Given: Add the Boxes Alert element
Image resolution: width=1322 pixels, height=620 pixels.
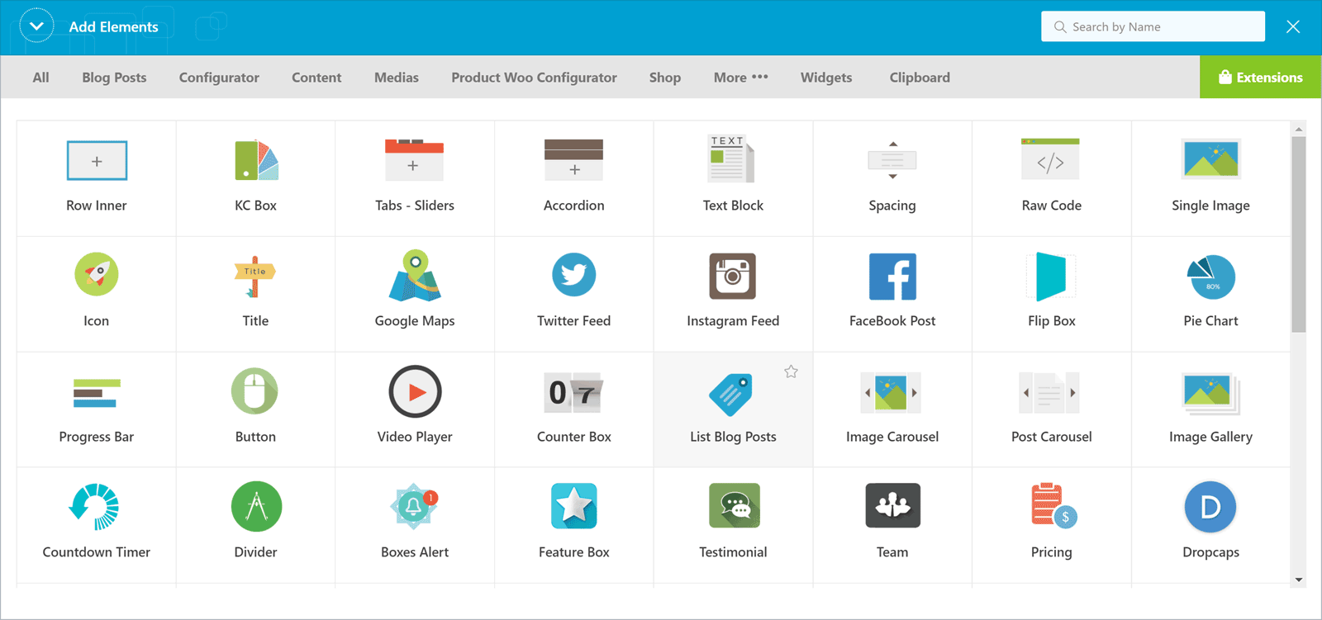Looking at the screenshot, I should (x=415, y=525).
